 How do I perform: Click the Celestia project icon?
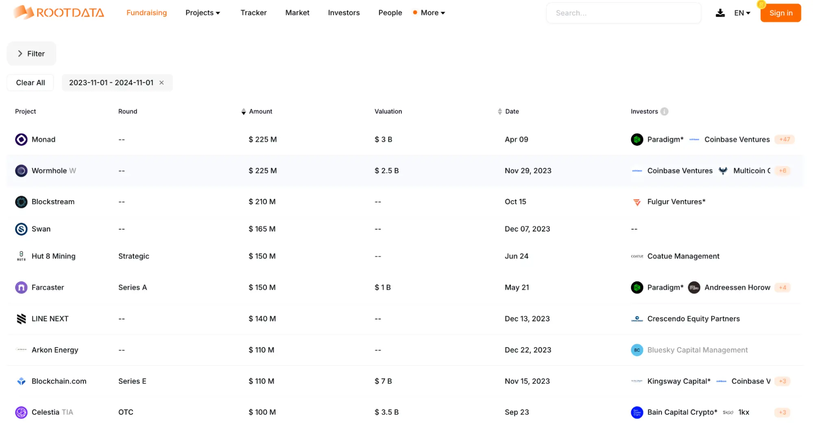tap(21, 412)
